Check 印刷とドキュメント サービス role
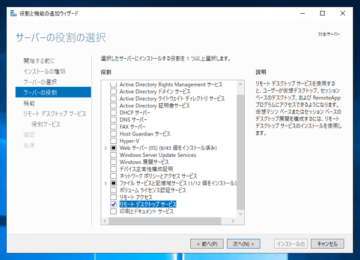 (x=113, y=211)
